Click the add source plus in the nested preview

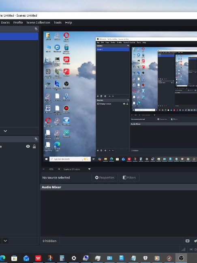[x=98, y=151]
